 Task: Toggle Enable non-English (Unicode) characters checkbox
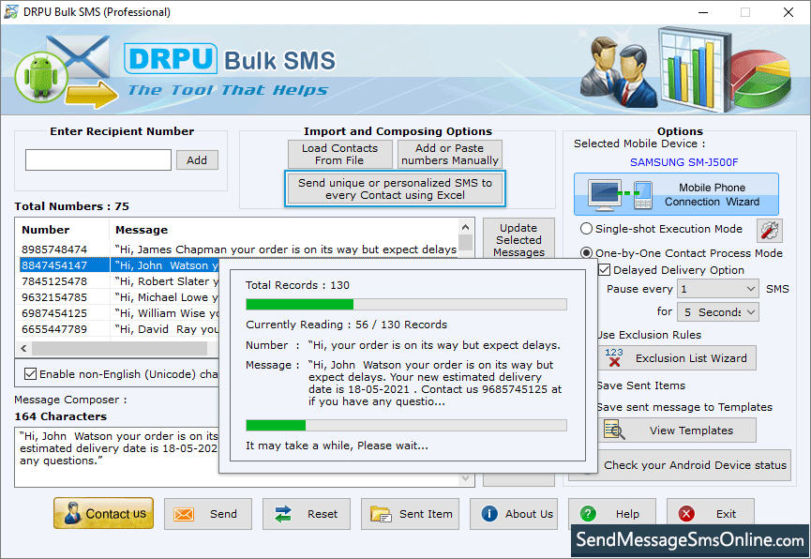click(31, 373)
